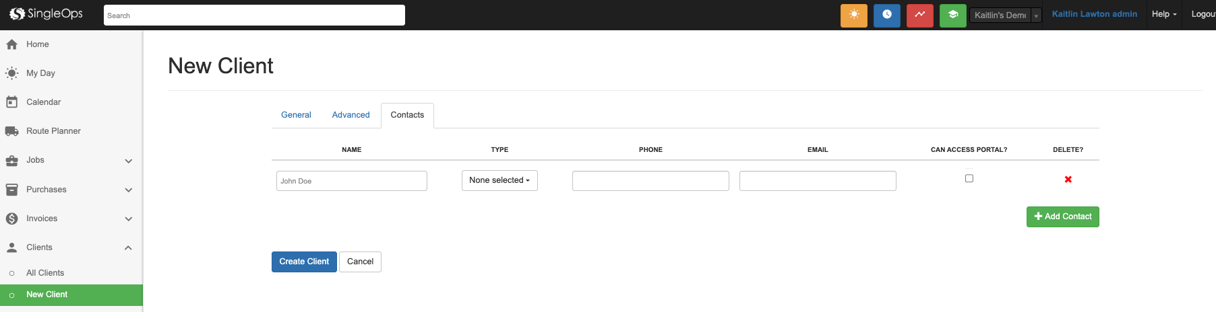
Task: Click the red X delete contact icon
Action: (x=1068, y=180)
